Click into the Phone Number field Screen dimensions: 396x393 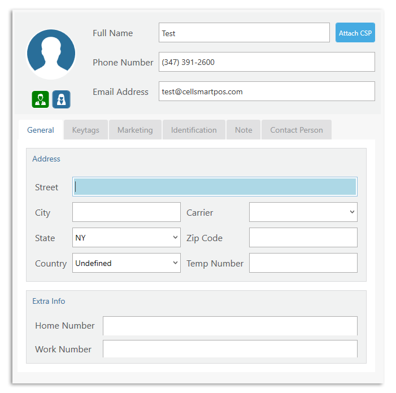tap(267, 62)
